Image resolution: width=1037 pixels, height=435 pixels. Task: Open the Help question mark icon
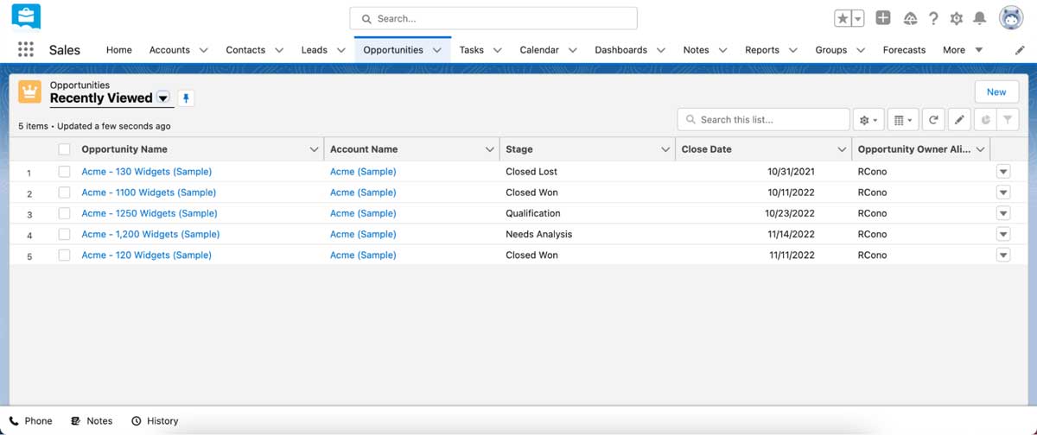coord(933,18)
